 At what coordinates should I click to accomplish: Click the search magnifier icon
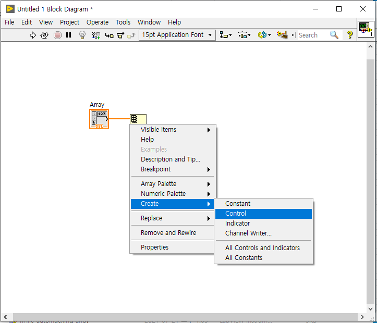tap(334, 35)
